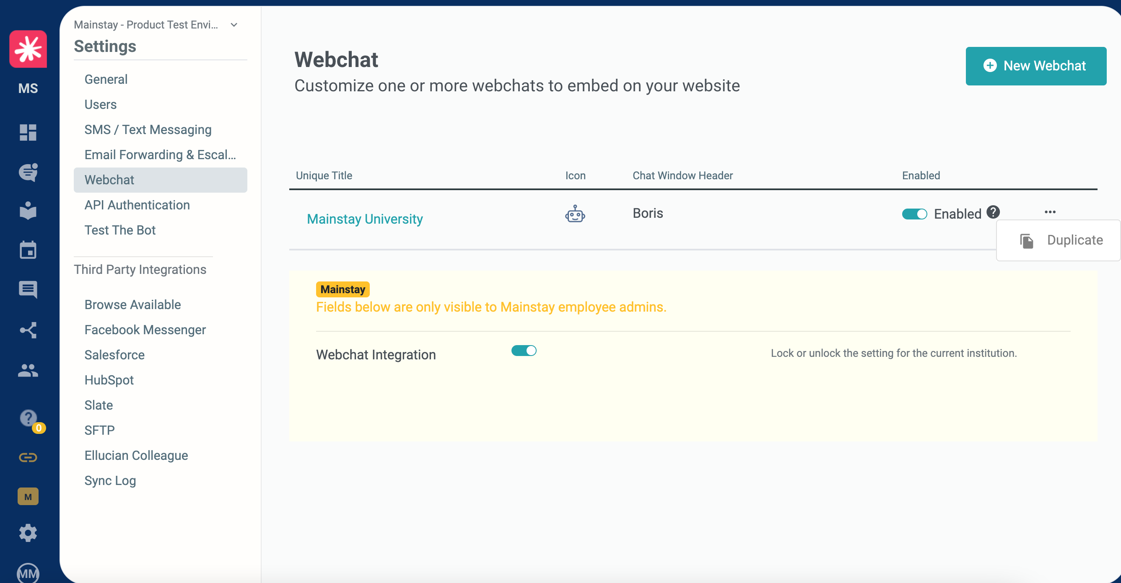Open the contacts people icon
Viewport: 1121px width, 583px height.
click(28, 370)
